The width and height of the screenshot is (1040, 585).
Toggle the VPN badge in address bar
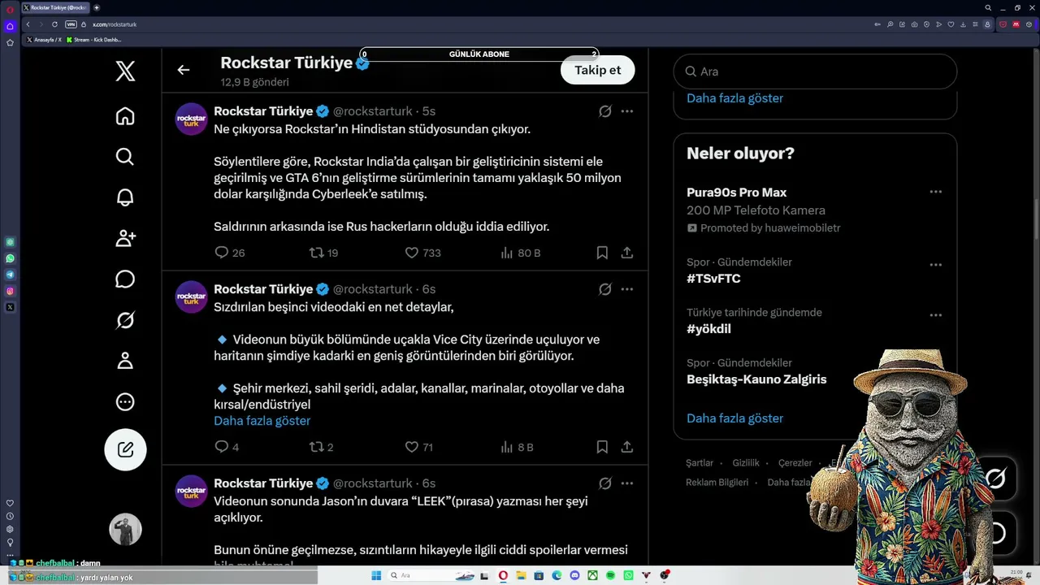point(71,24)
